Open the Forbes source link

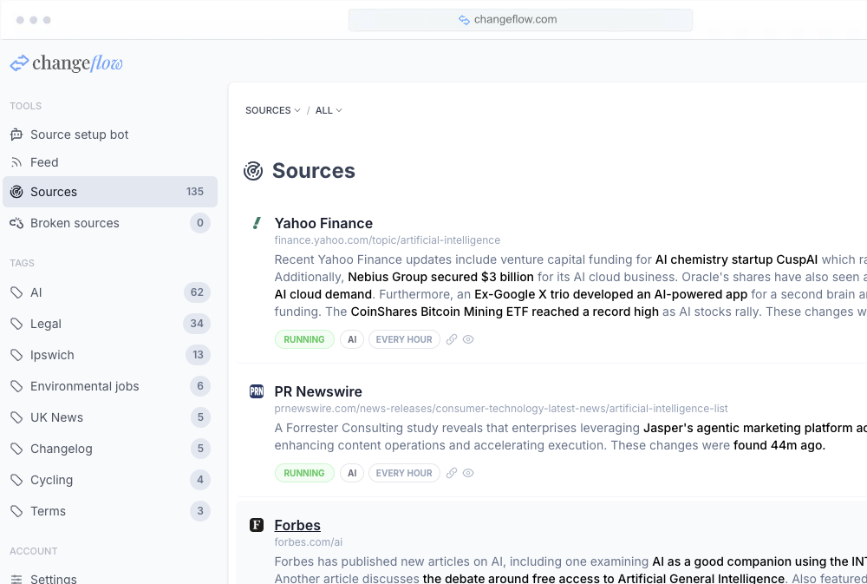pyautogui.click(x=297, y=525)
